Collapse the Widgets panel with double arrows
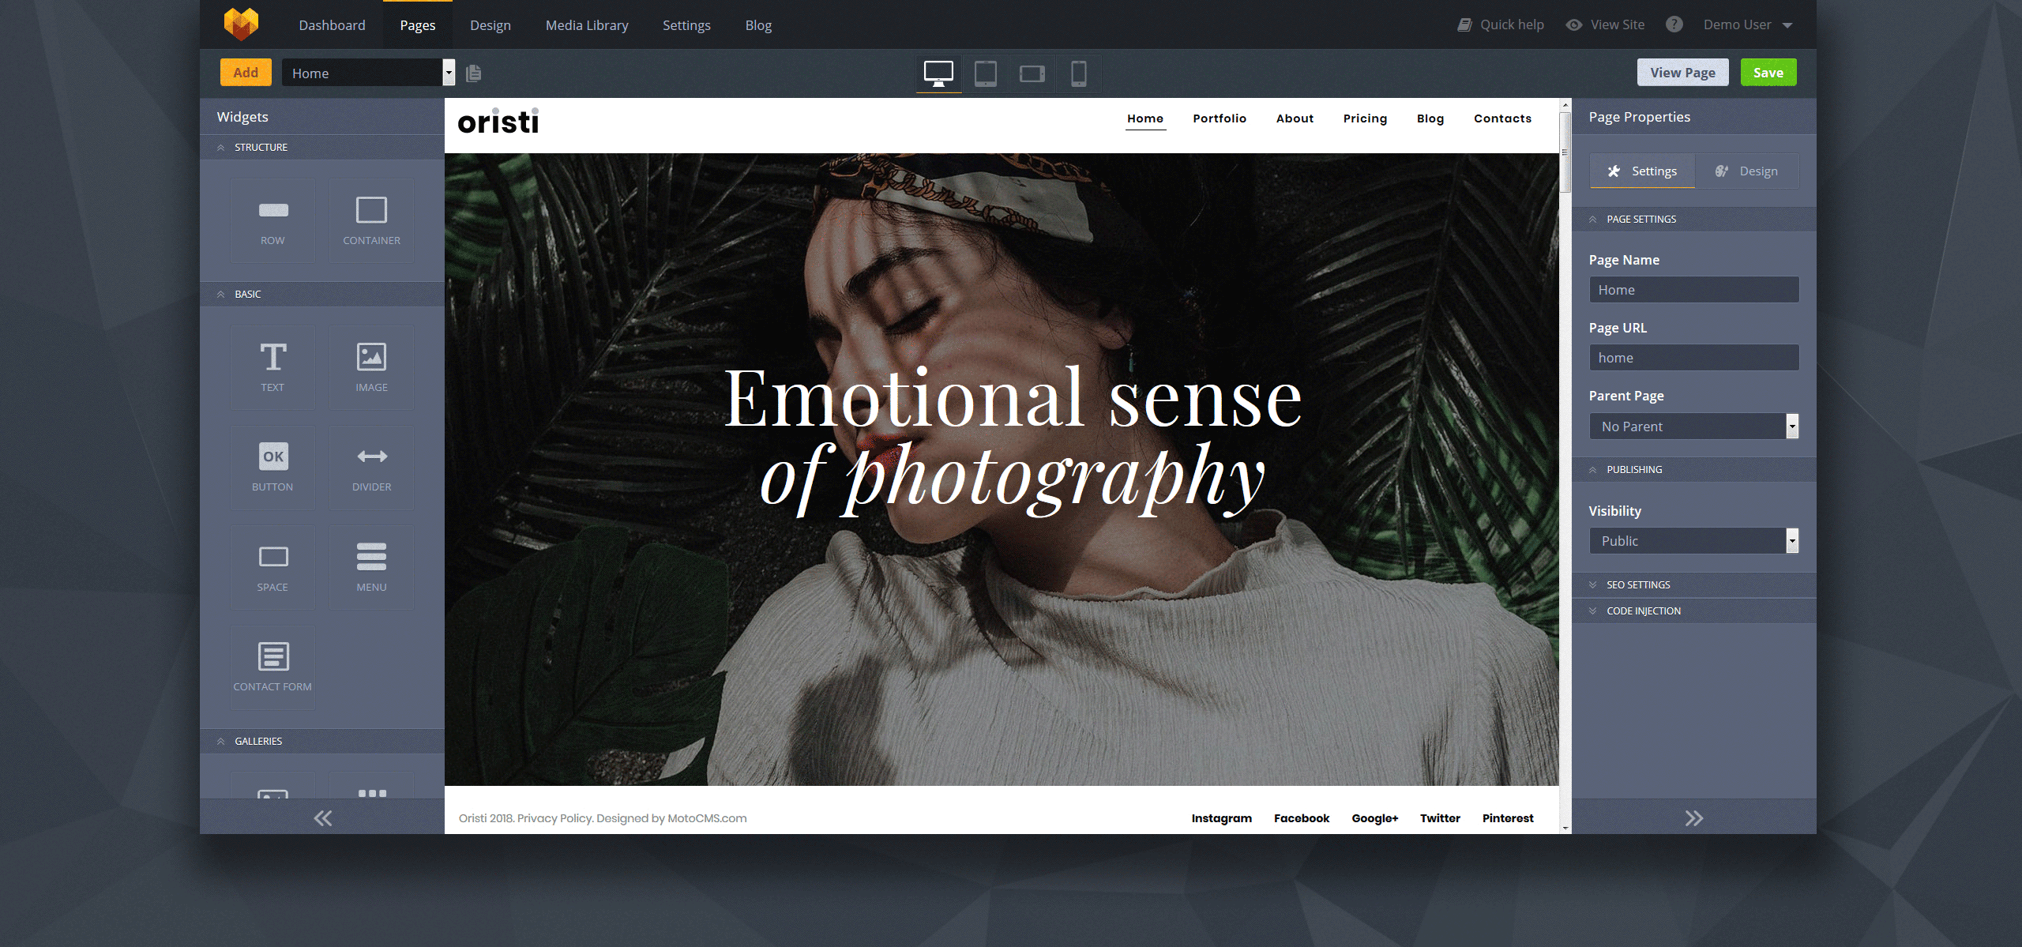The height and width of the screenshot is (947, 2022). coord(322,818)
